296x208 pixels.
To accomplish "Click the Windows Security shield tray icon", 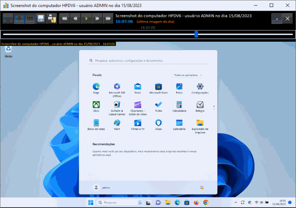I will pyautogui.click(x=249, y=202).
